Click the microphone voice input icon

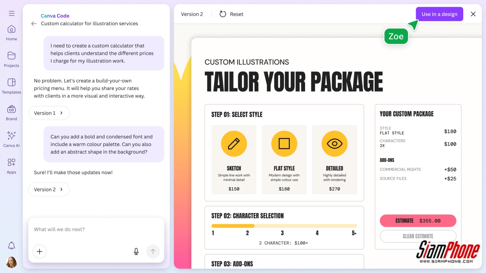136,252
